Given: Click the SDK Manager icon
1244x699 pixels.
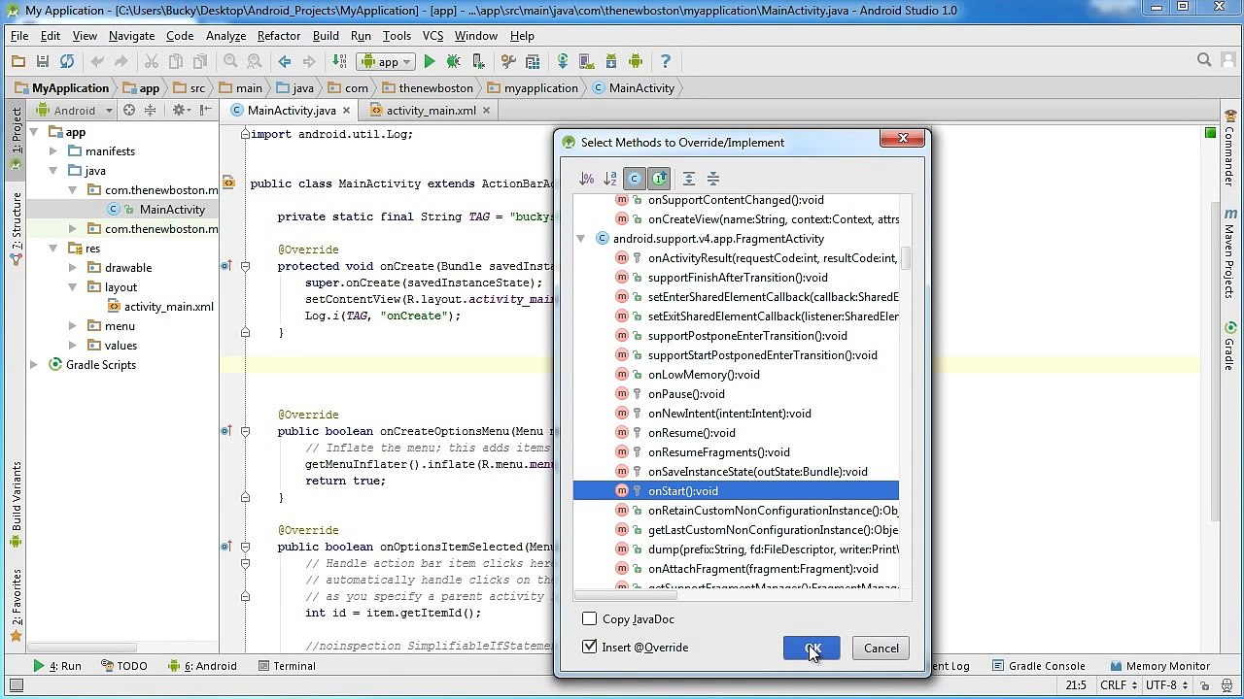Looking at the screenshot, I should (611, 61).
